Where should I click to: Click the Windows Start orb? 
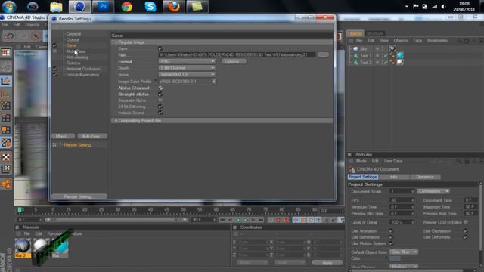tap(9, 6)
